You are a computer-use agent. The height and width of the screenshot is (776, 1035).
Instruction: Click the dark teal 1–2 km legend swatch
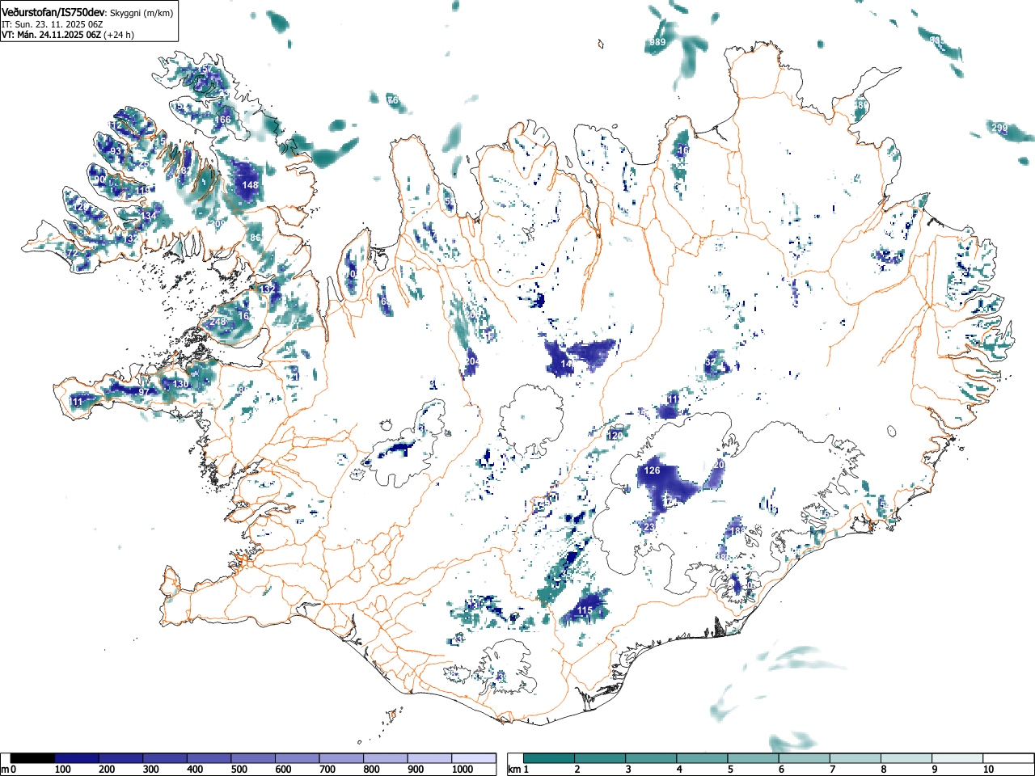550,758
